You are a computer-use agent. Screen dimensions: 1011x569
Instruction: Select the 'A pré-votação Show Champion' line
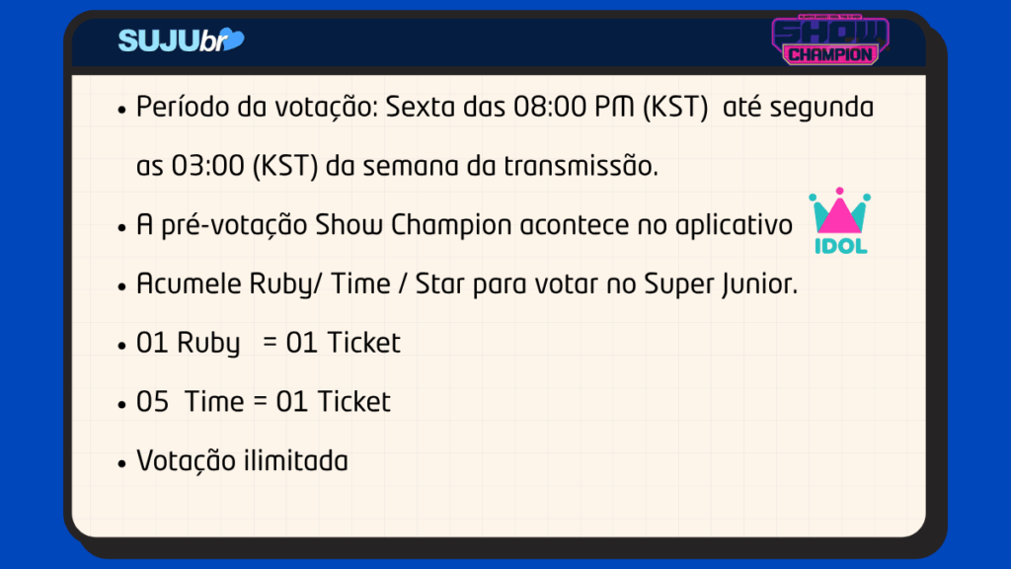[464, 225]
